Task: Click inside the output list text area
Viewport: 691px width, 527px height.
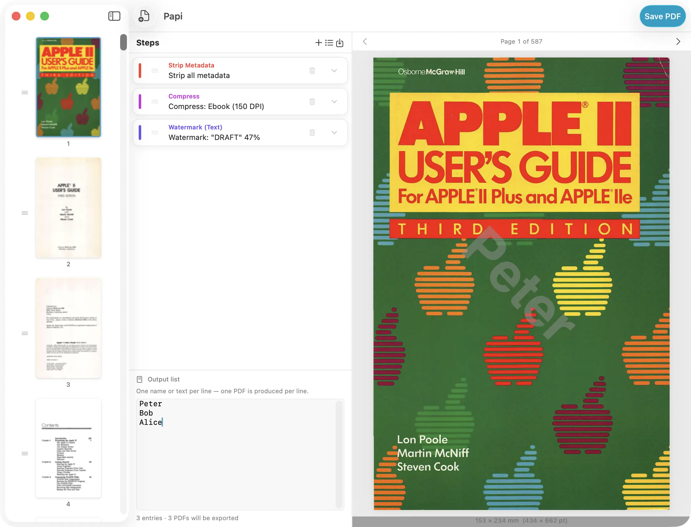Action: click(240, 454)
